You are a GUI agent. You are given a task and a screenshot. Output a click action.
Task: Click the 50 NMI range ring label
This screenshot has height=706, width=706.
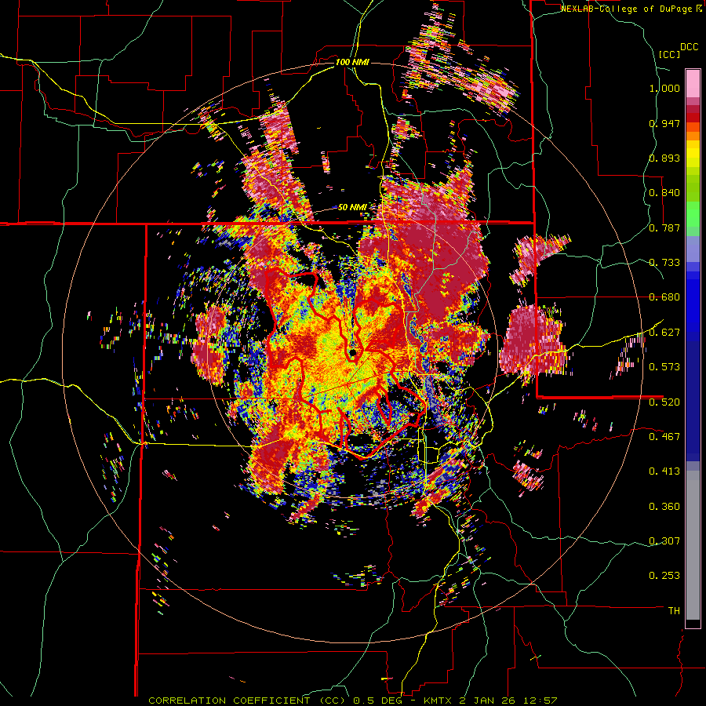click(x=352, y=208)
